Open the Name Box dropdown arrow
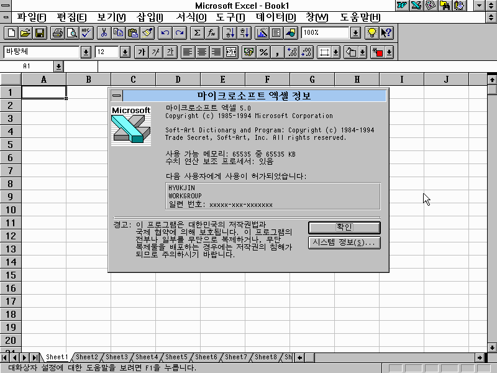Viewport: 497px width, 373px height. click(58, 67)
